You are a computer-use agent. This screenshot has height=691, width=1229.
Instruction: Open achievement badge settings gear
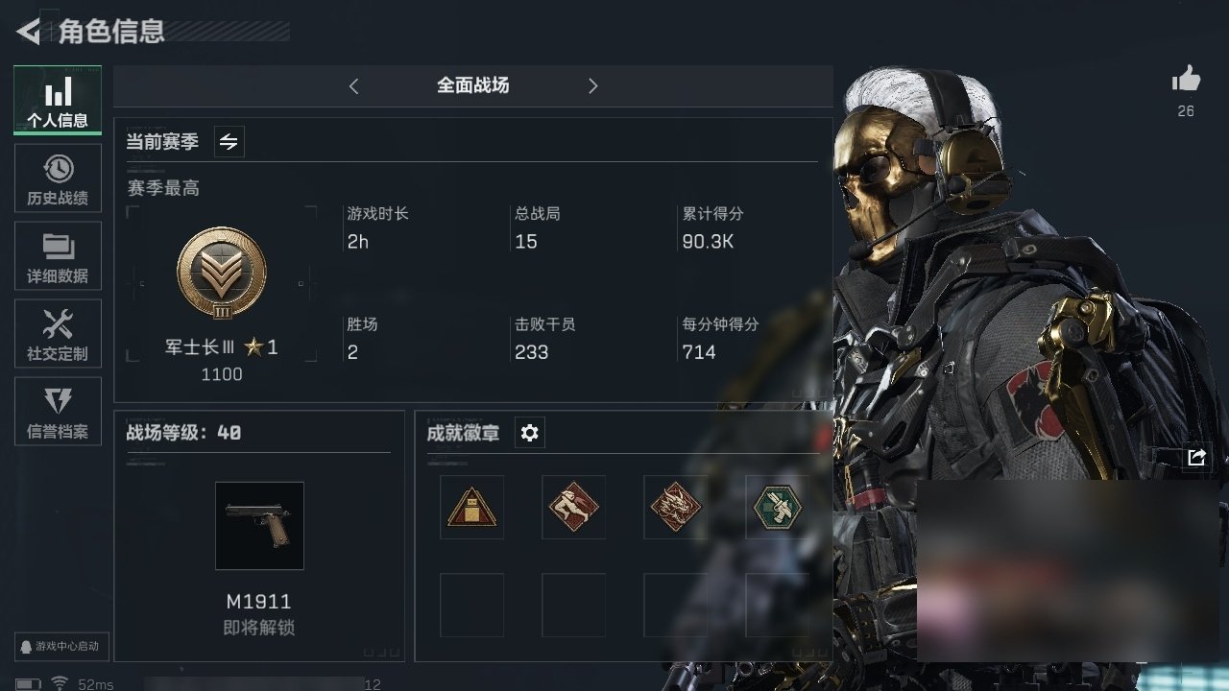click(x=530, y=433)
